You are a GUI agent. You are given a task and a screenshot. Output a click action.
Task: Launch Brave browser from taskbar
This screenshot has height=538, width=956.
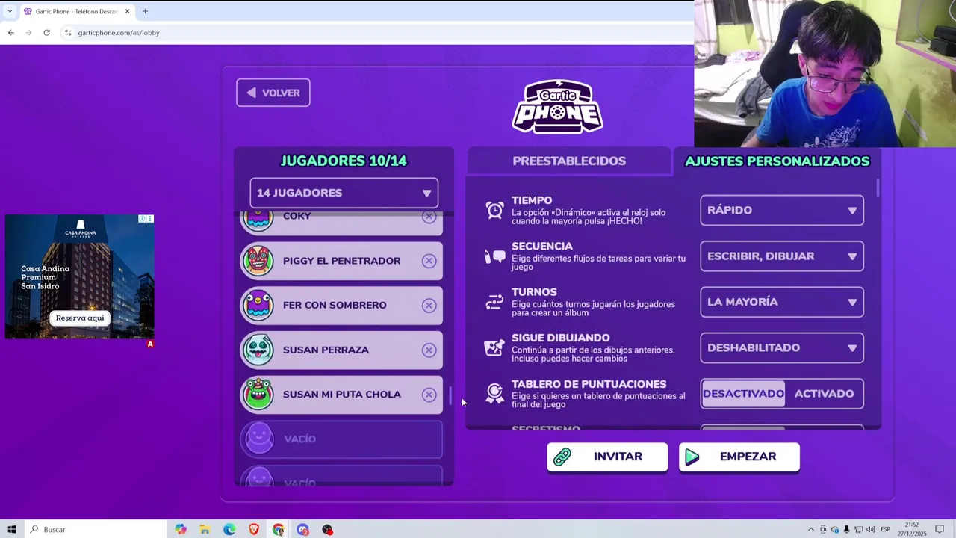click(254, 529)
